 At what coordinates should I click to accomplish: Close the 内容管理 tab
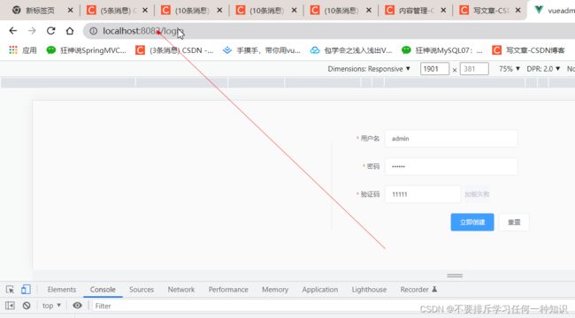[x=443, y=11]
